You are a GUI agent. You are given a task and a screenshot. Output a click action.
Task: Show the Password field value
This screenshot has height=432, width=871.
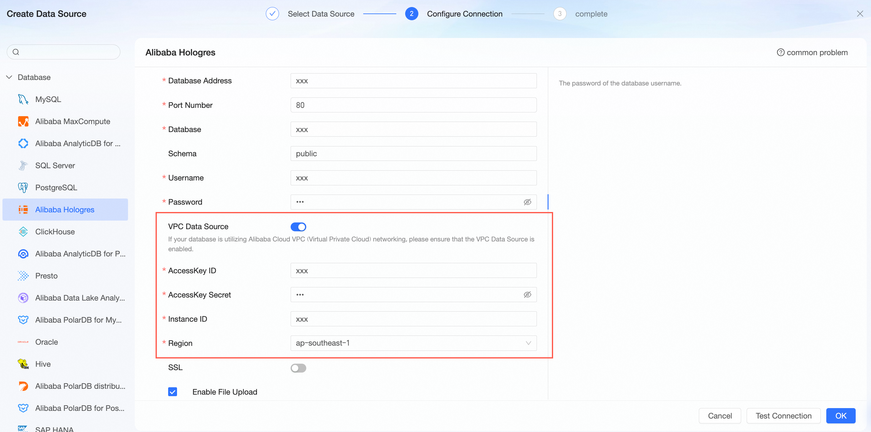(527, 202)
